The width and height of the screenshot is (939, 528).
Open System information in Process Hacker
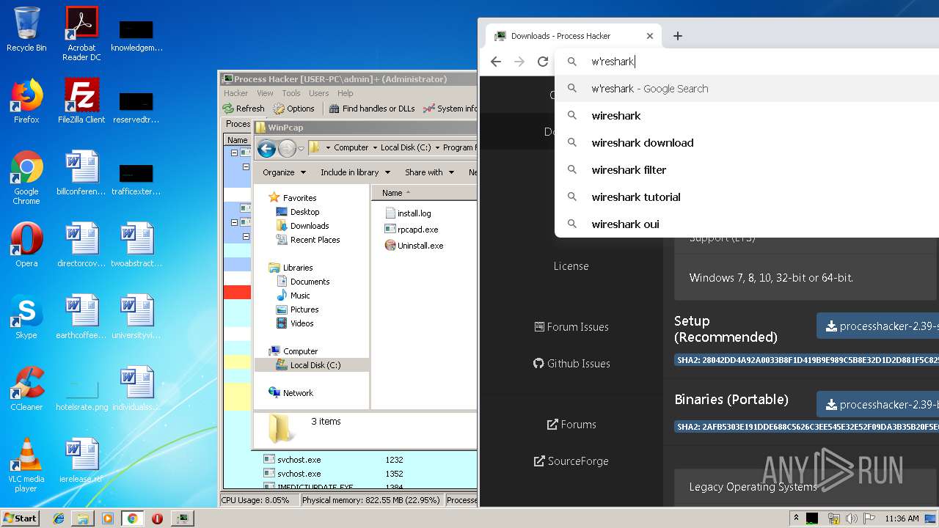click(x=450, y=109)
